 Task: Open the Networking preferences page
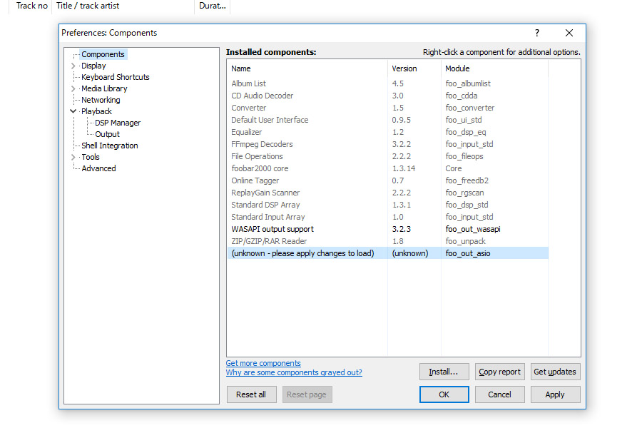pos(101,100)
